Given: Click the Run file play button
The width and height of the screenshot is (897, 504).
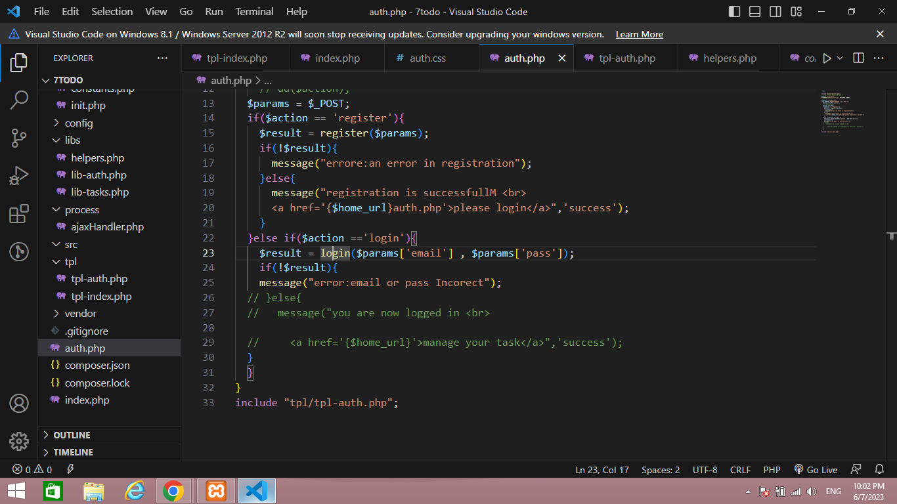Looking at the screenshot, I should (x=827, y=58).
